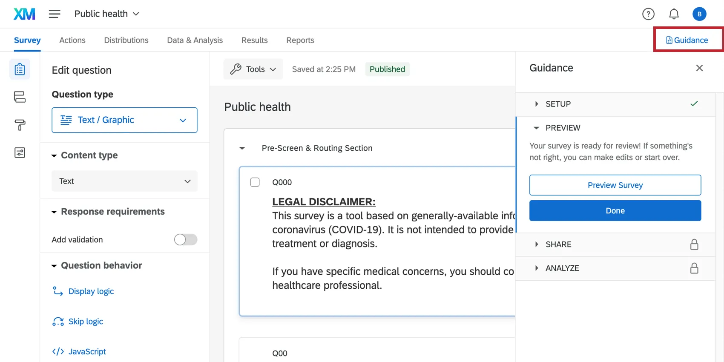The width and height of the screenshot is (724, 362).
Task: Switch to the Distributions tab
Action: 126,40
